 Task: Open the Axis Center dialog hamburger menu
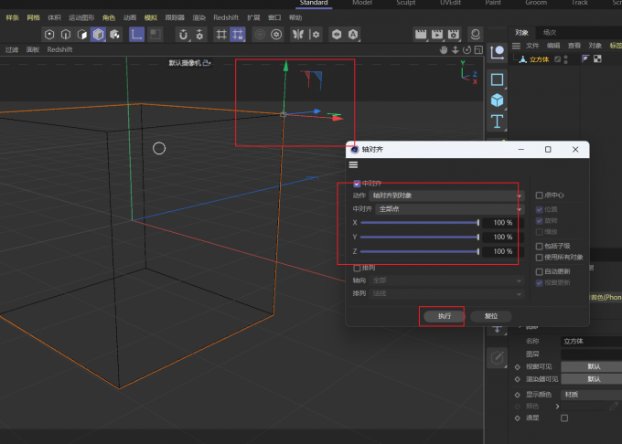point(353,164)
